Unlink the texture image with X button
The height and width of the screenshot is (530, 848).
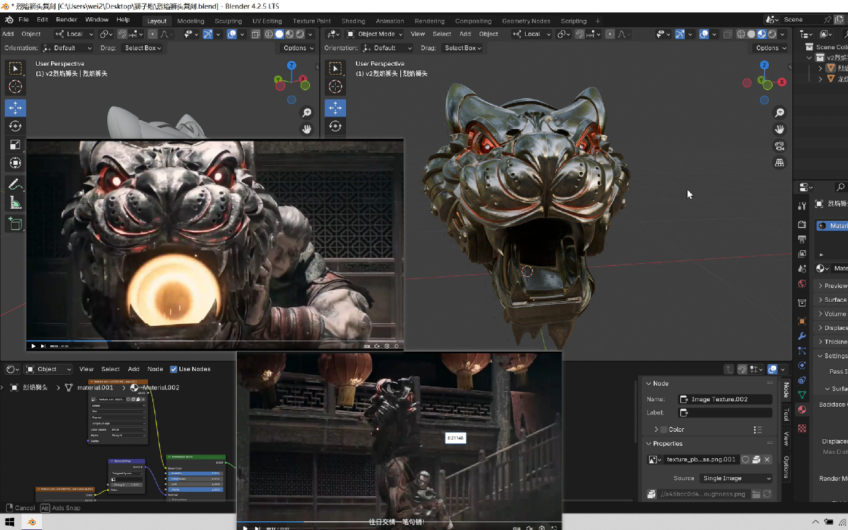[x=767, y=459]
